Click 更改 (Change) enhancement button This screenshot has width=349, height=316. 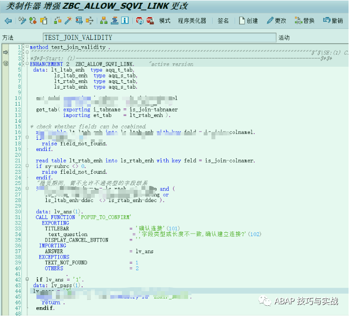pyautogui.click(x=276, y=21)
